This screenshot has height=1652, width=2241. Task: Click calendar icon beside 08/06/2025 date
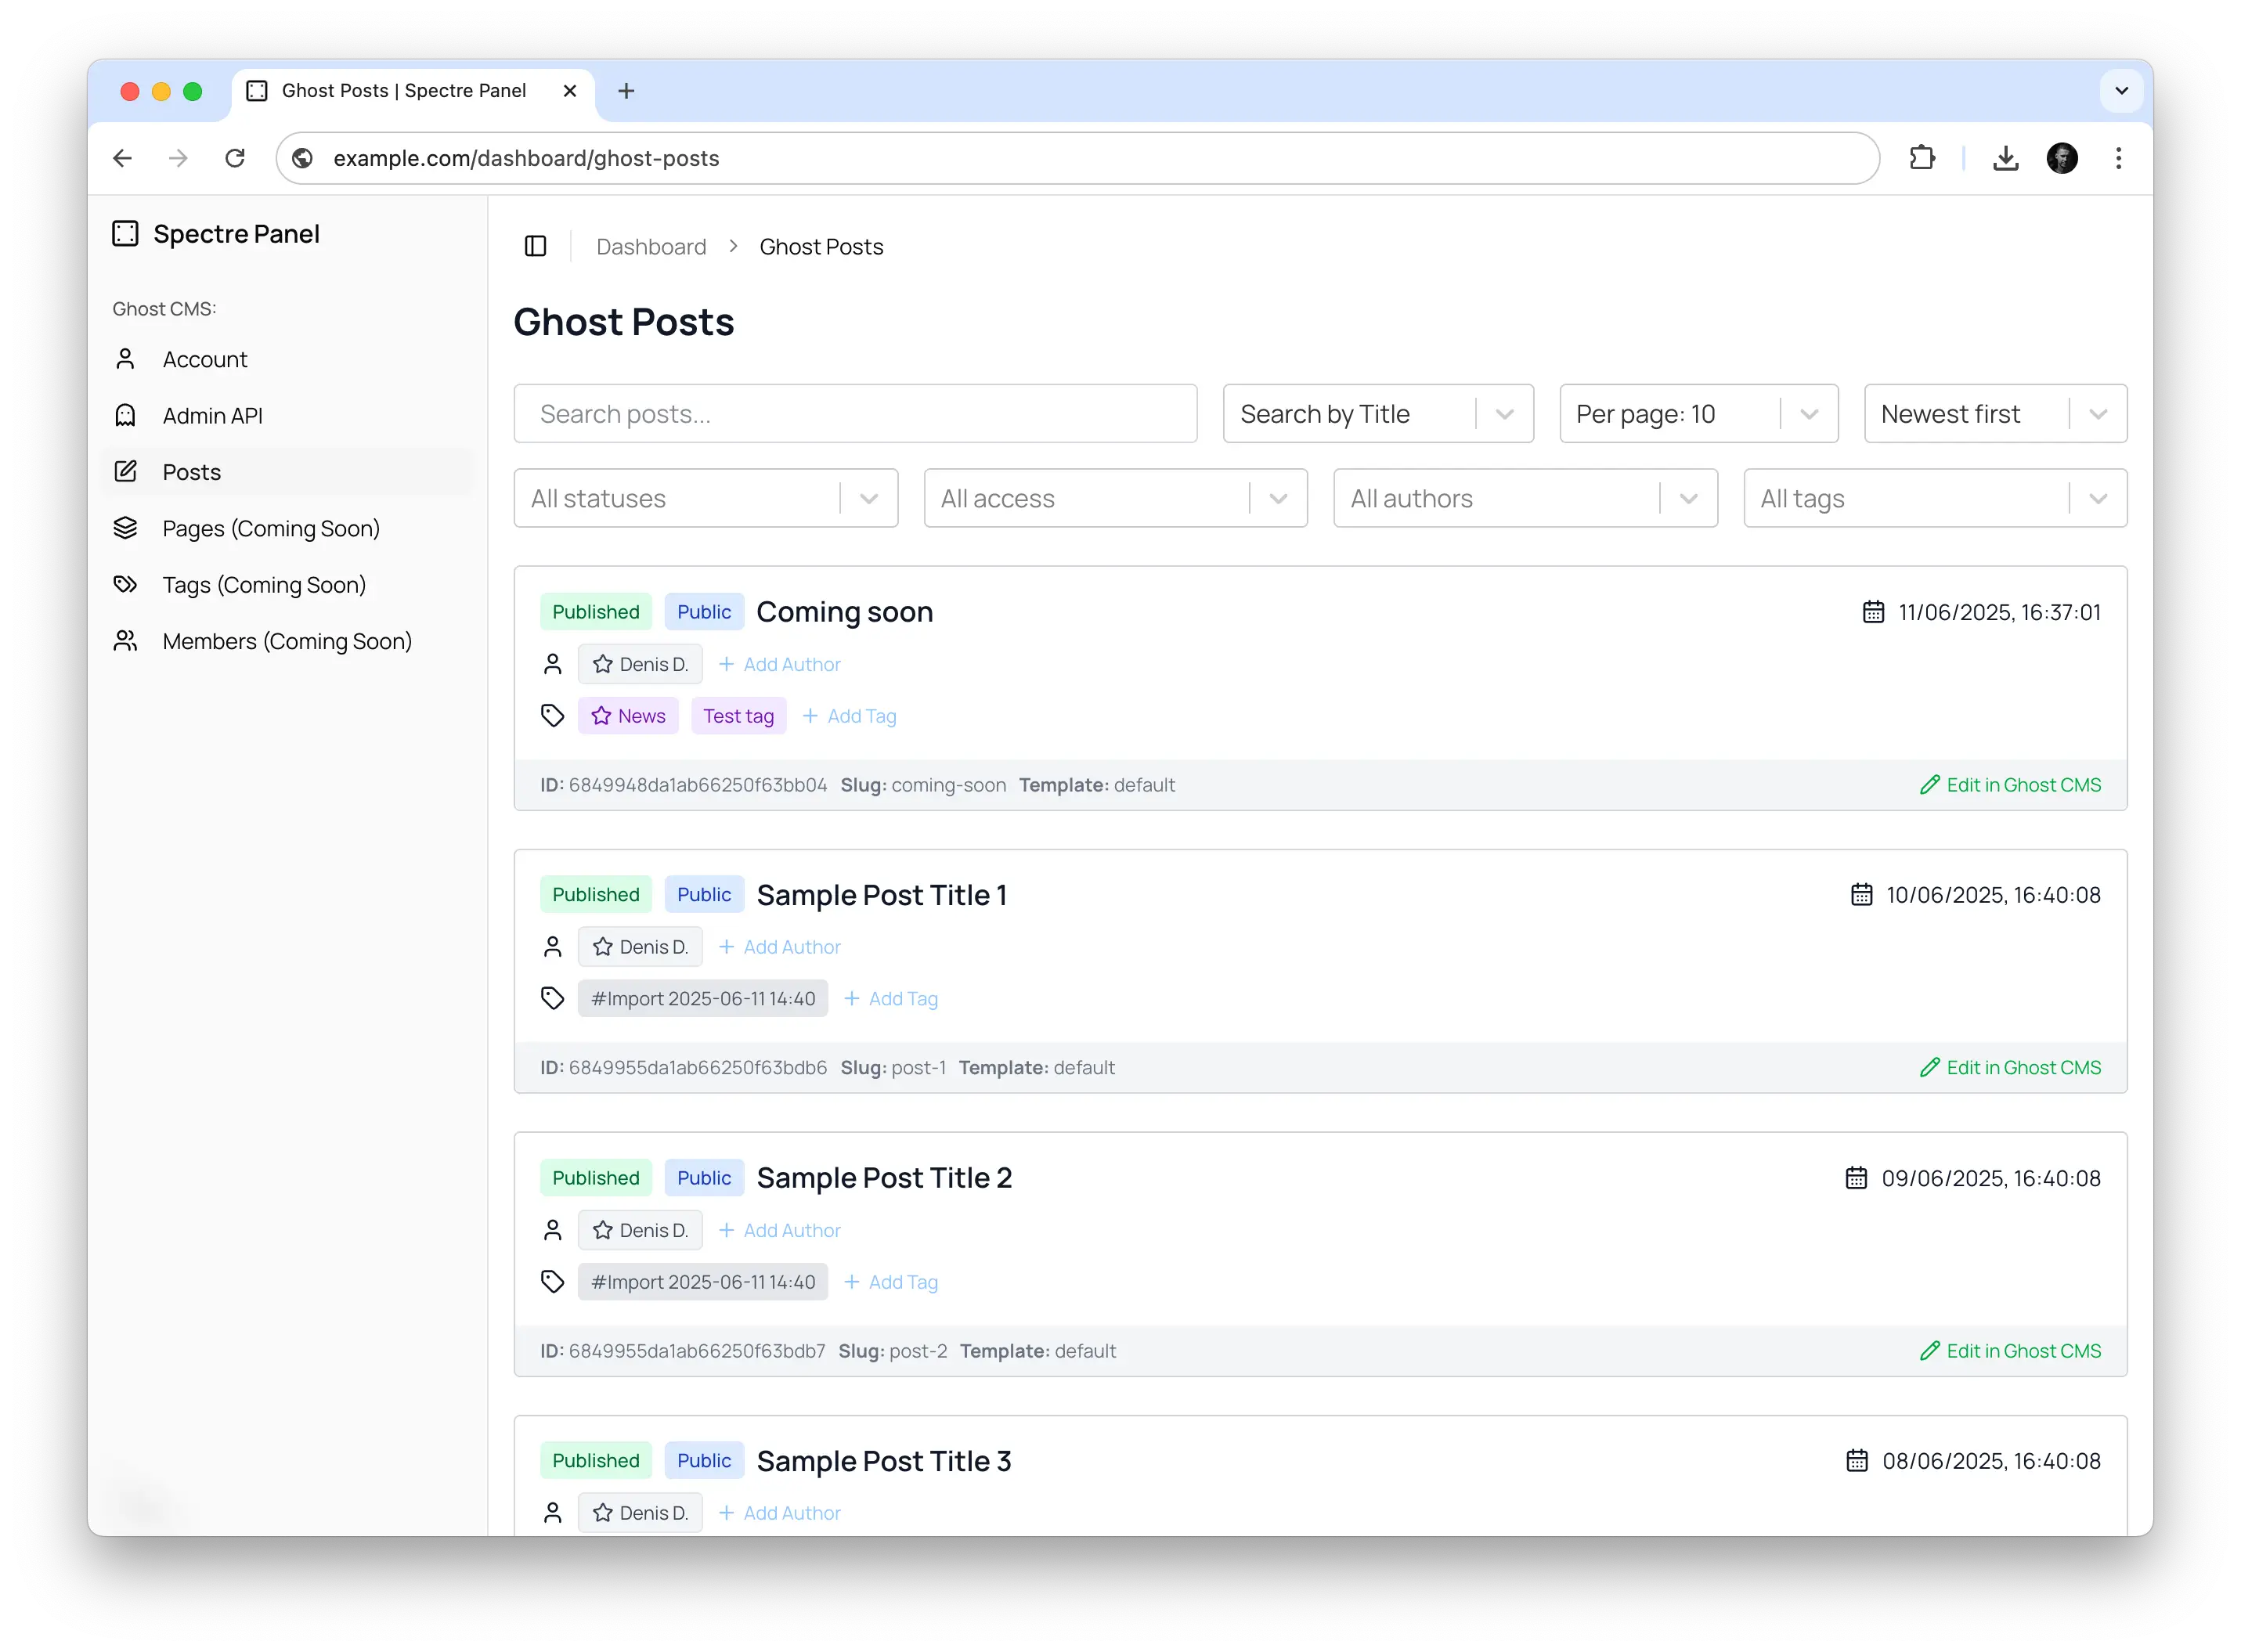(1857, 1461)
